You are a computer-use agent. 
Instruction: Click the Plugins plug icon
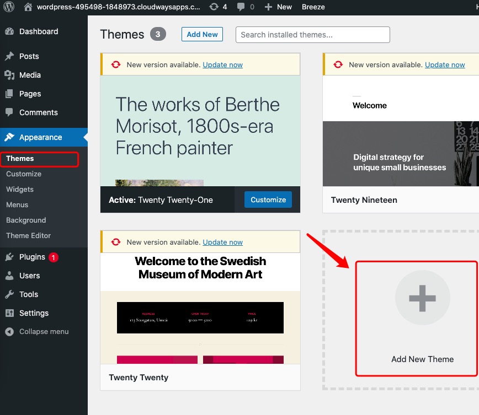pyautogui.click(x=9, y=257)
